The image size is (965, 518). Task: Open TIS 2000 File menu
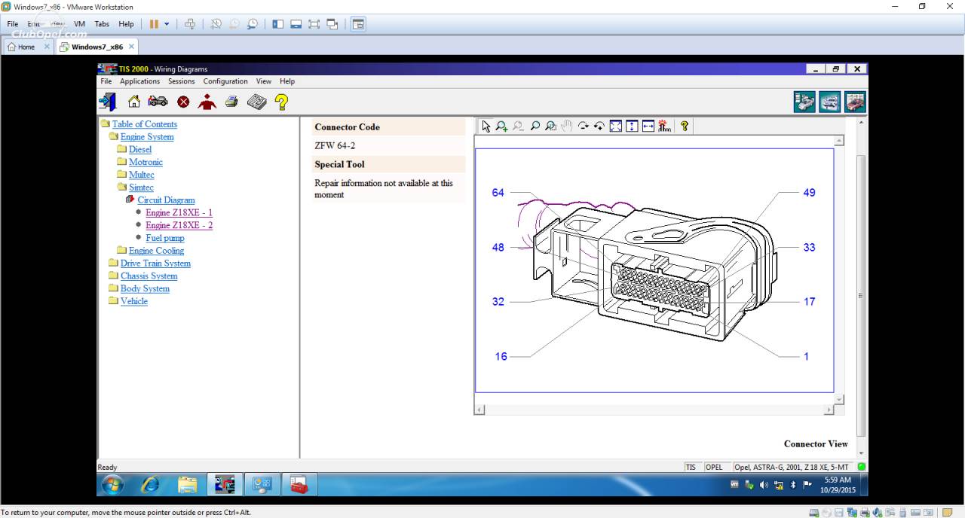point(106,81)
